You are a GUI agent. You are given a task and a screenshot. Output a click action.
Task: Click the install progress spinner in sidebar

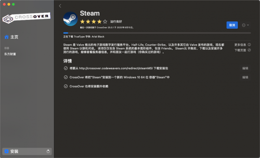click(x=48, y=151)
